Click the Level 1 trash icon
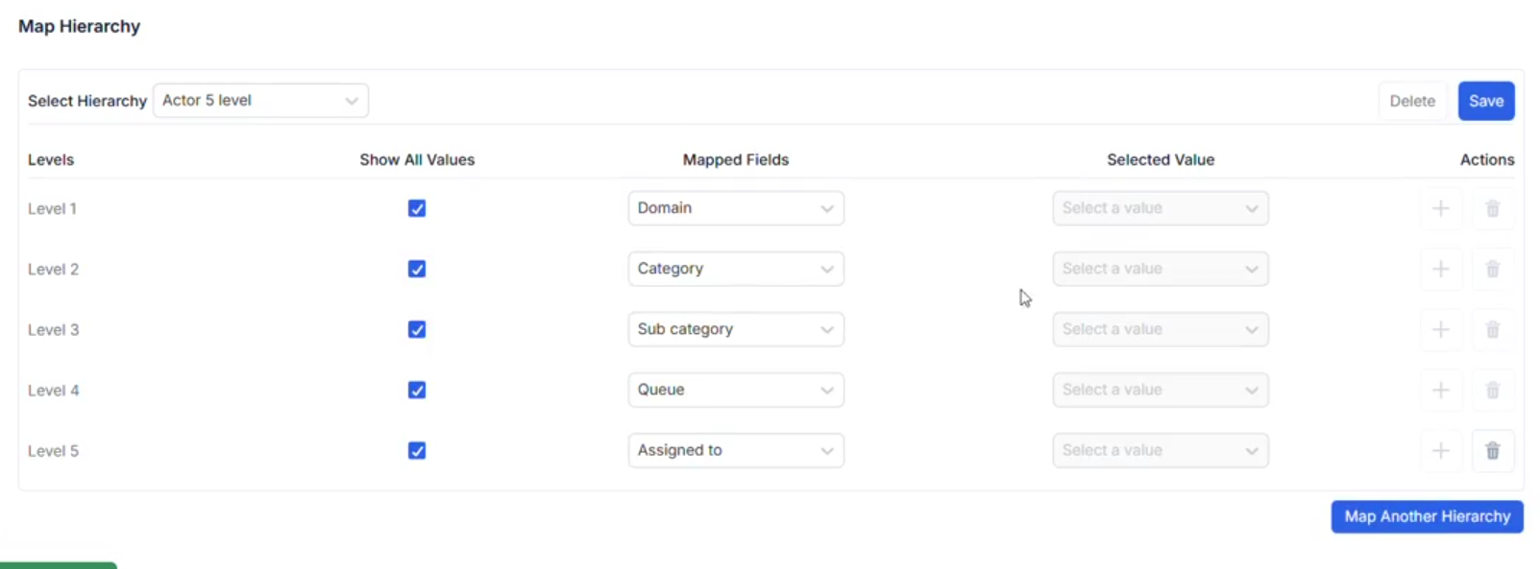Image resolution: width=1540 pixels, height=569 pixels. (1492, 208)
